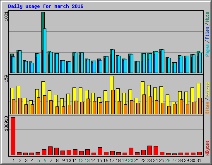Click the day label 25 on the x-axis

coord(161,160)
